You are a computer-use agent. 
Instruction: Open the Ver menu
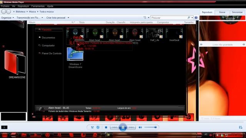(13, 6)
